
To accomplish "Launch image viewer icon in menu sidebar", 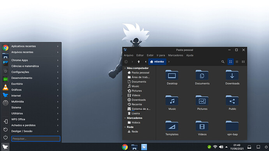I will 5,63.
